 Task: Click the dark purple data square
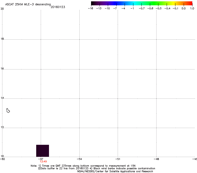pos(43,151)
